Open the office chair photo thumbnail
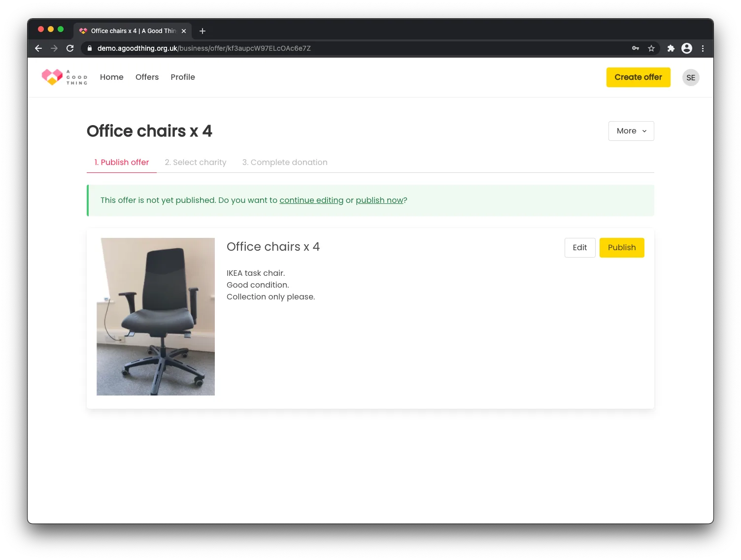741x560 pixels. 156,317
